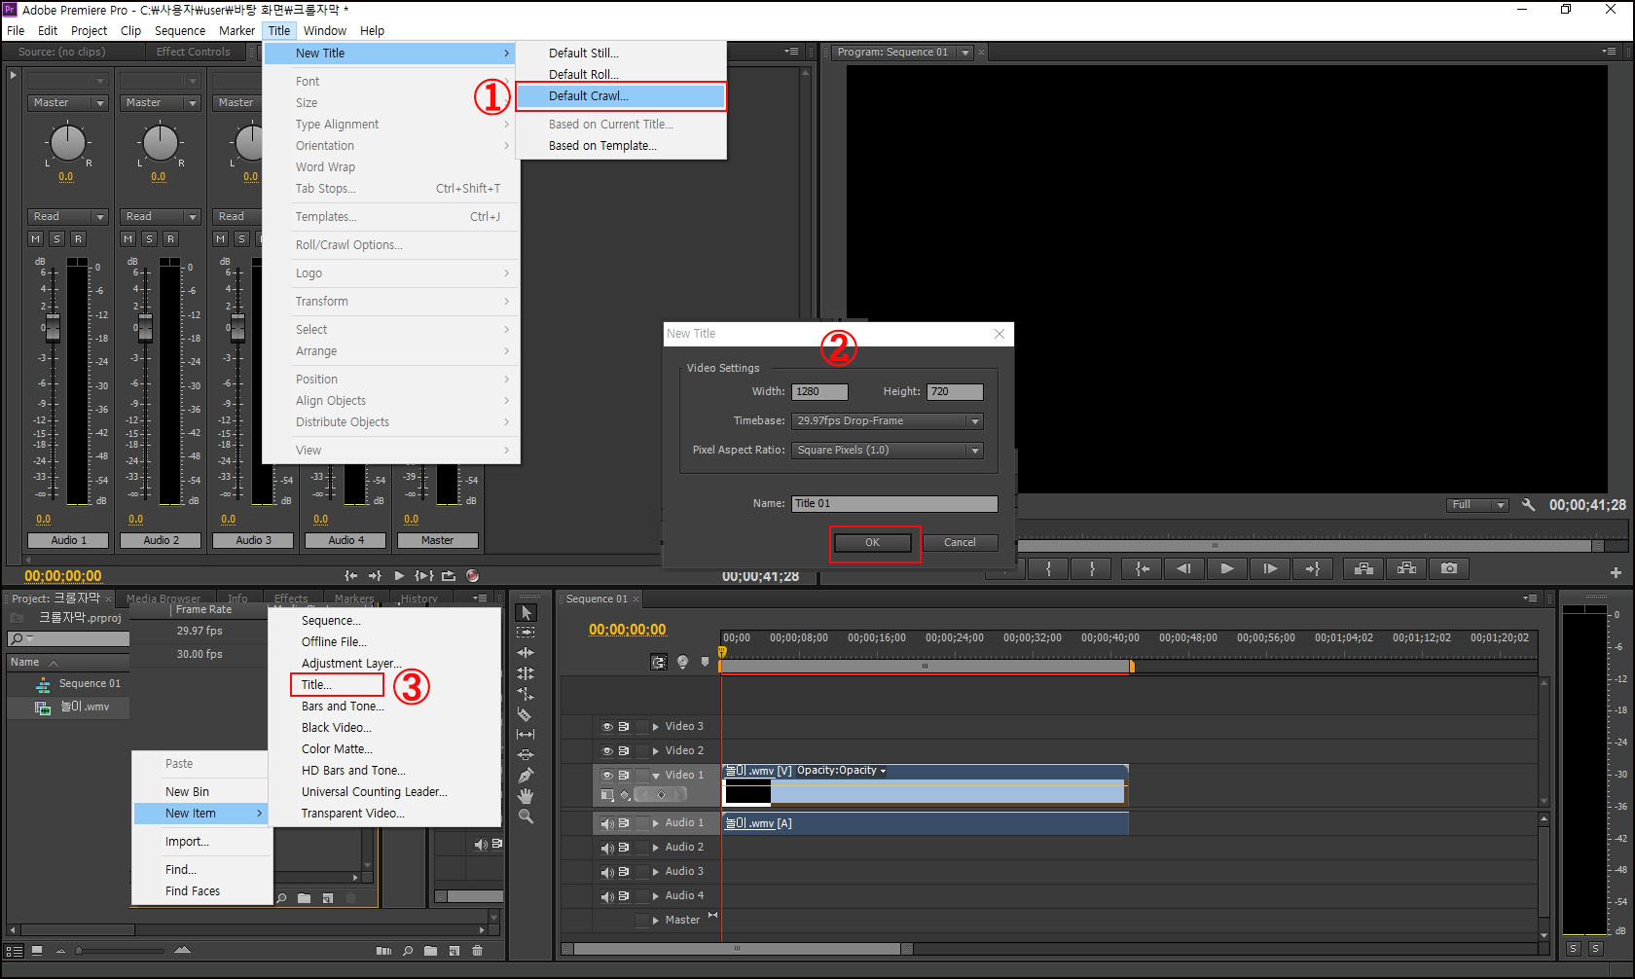Hide Video 2 track with eye toggle
Image resolution: width=1635 pixels, height=979 pixels.
pyautogui.click(x=606, y=750)
